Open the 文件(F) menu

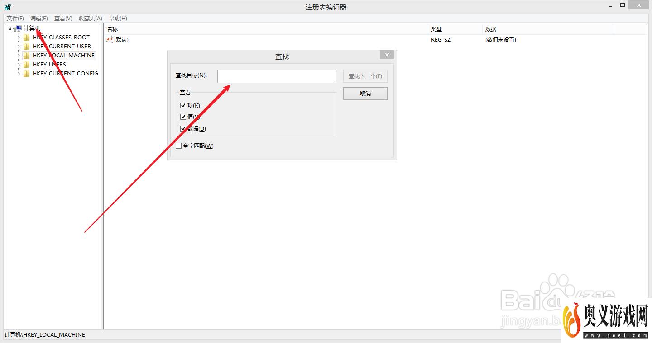(15, 19)
